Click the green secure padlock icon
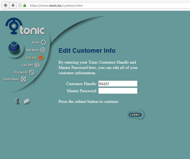The height and width of the screenshot is (159, 190). tap(25, 5)
